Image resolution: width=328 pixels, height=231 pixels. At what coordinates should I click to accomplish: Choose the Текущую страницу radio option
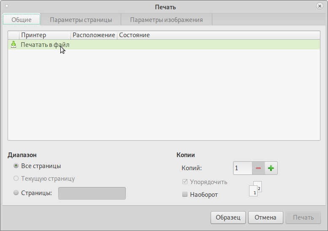click(x=16, y=179)
